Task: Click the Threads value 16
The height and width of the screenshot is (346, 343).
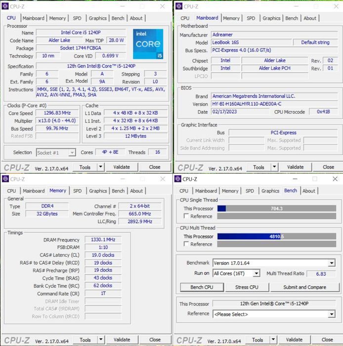Action: click(x=158, y=152)
